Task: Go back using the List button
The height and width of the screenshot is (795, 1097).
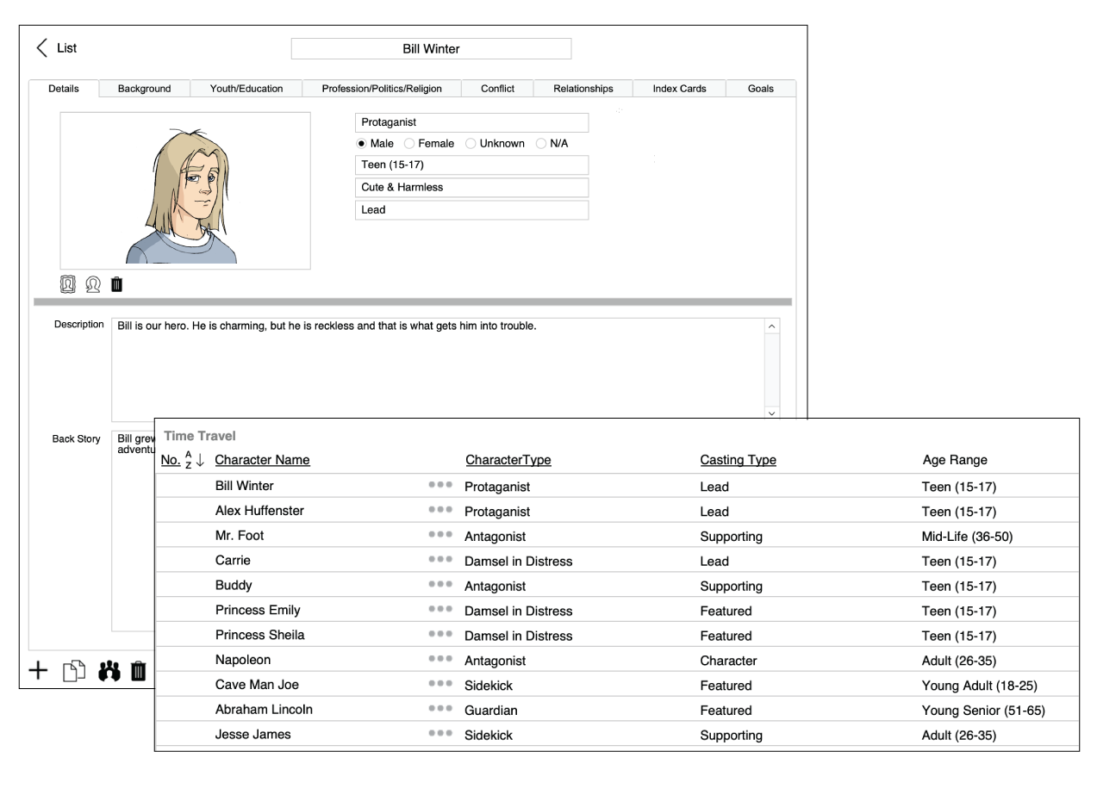Action: coord(55,47)
